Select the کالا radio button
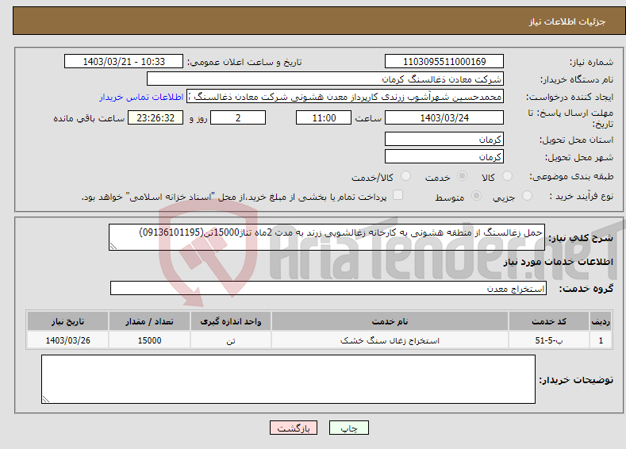626x449 pixels. tap(507, 176)
